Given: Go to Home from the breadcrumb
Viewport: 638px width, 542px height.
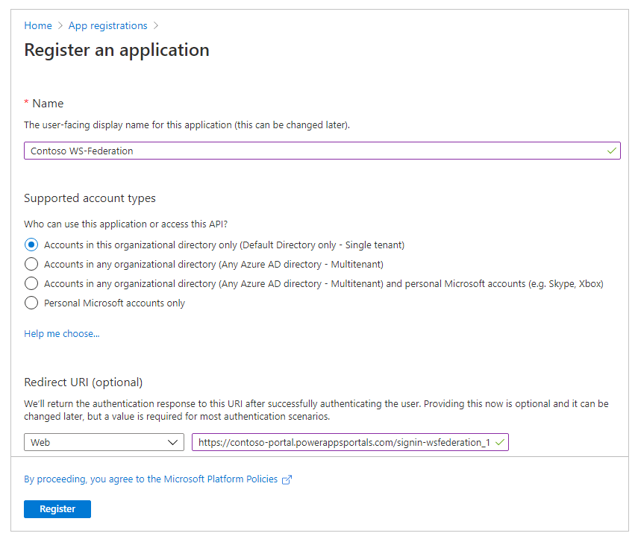Looking at the screenshot, I should 38,25.
